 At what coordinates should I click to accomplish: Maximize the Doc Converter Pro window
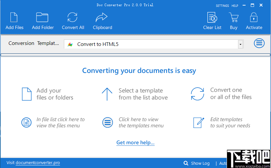point(252,5)
